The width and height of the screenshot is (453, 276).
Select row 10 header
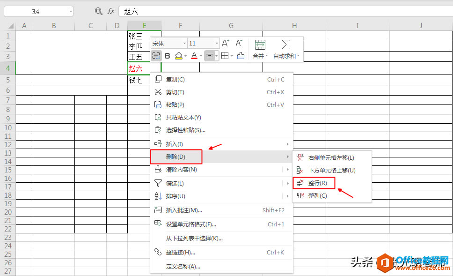[8, 127]
